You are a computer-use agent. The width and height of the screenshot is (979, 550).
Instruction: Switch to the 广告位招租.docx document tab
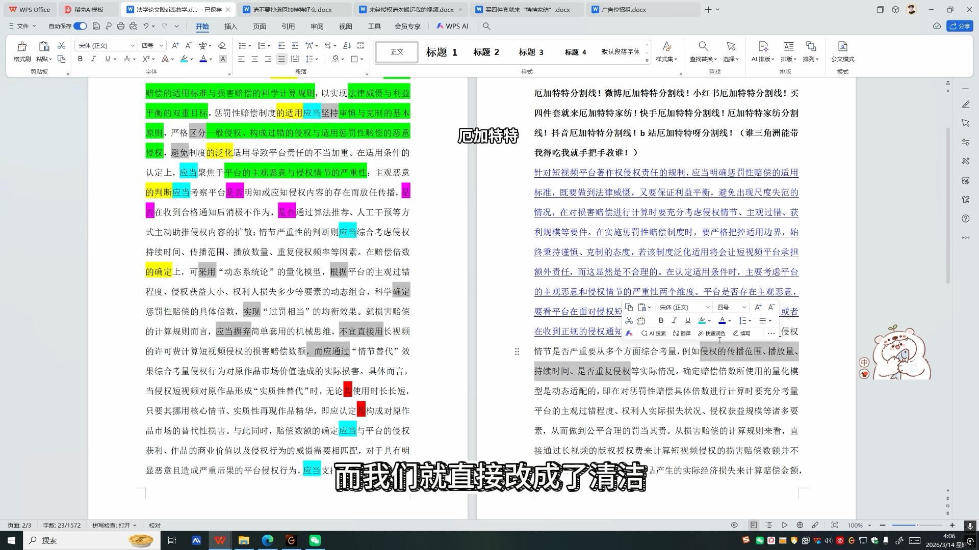[x=623, y=10]
